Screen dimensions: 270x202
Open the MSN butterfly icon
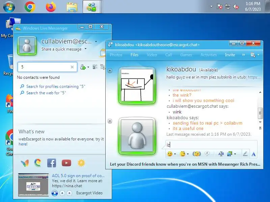pyautogui.click(x=25, y=163)
